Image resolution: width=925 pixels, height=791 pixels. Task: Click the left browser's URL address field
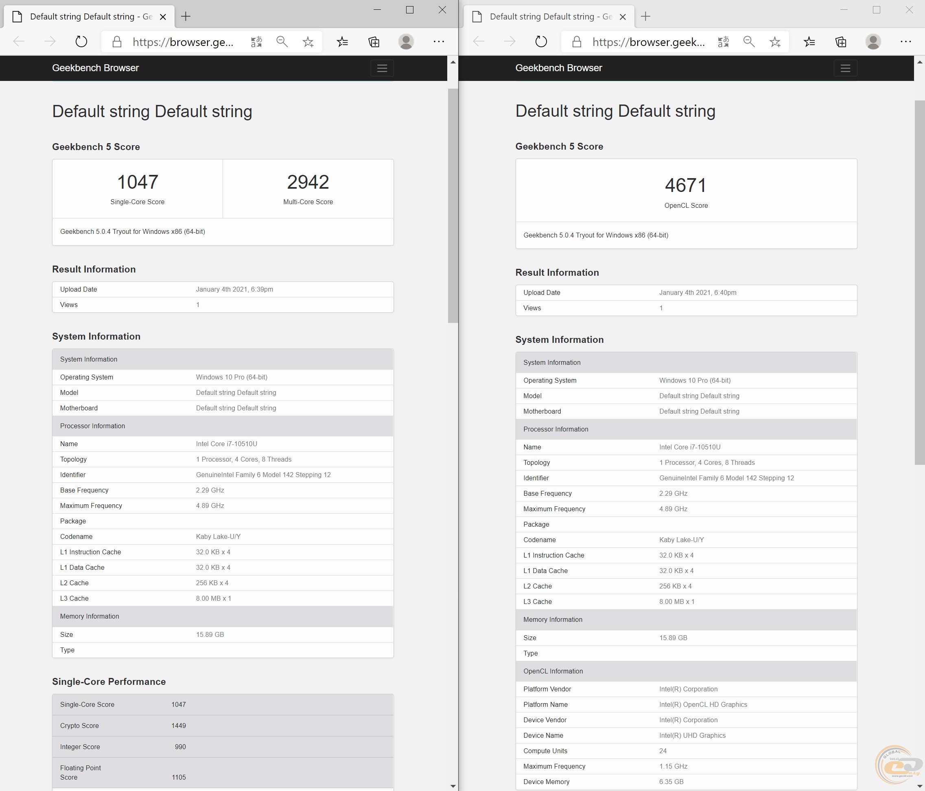(x=183, y=42)
